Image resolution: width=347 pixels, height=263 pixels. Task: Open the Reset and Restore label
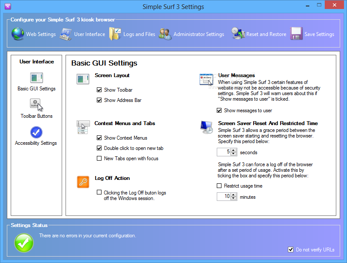tap(266, 34)
